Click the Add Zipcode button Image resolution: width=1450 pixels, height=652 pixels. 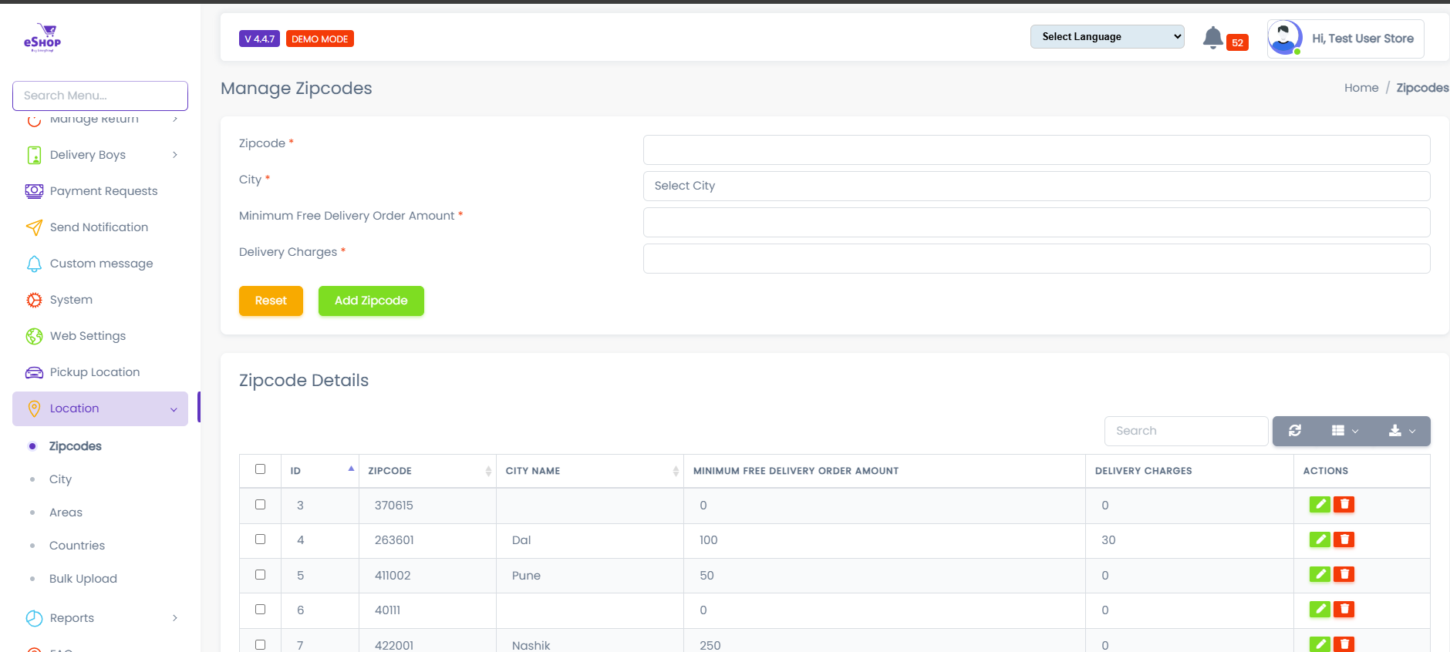(371, 301)
